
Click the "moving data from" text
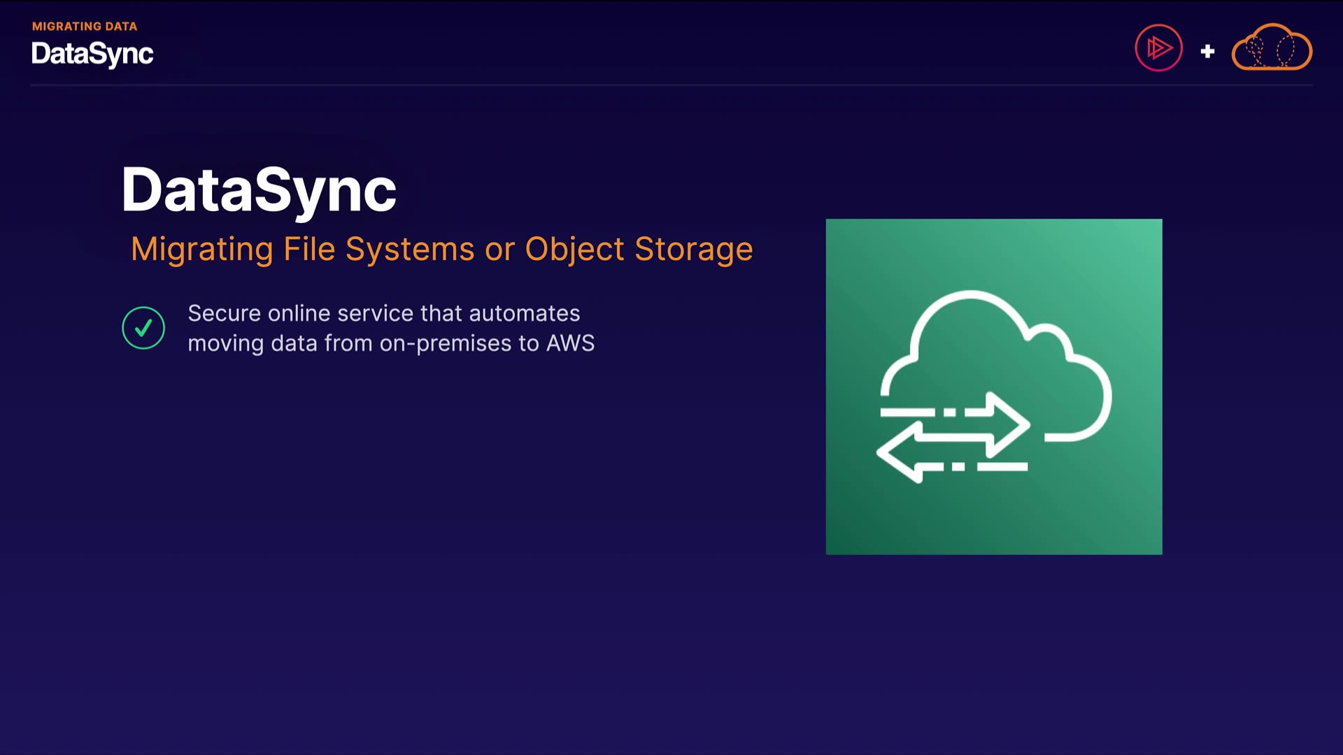(280, 343)
